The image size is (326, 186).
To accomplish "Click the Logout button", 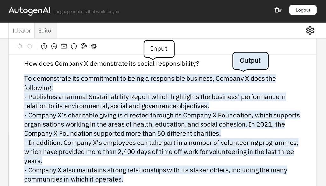I will pyautogui.click(x=303, y=10).
